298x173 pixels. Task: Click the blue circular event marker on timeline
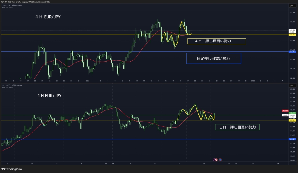[220, 160]
